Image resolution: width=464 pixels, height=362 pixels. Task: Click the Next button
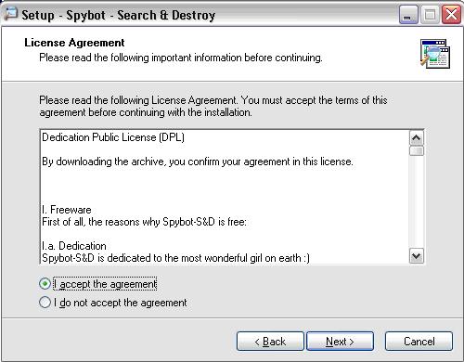click(340, 342)
